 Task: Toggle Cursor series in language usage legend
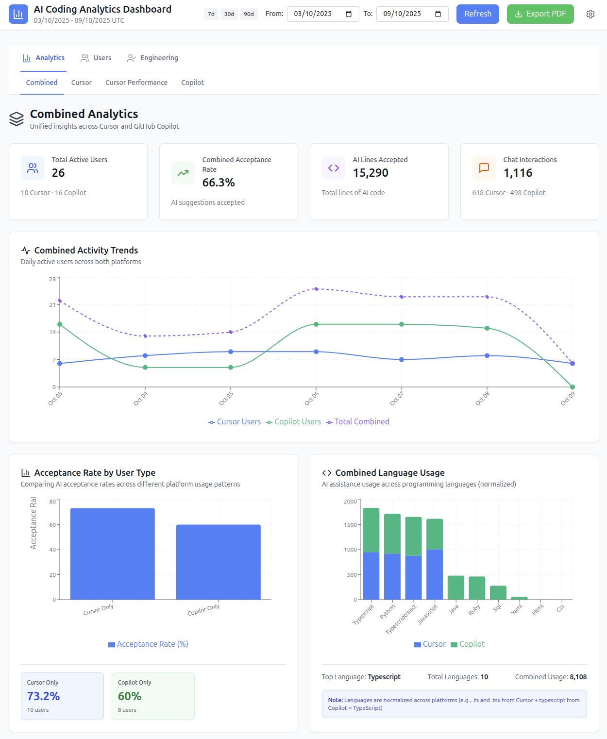[430, 644]
